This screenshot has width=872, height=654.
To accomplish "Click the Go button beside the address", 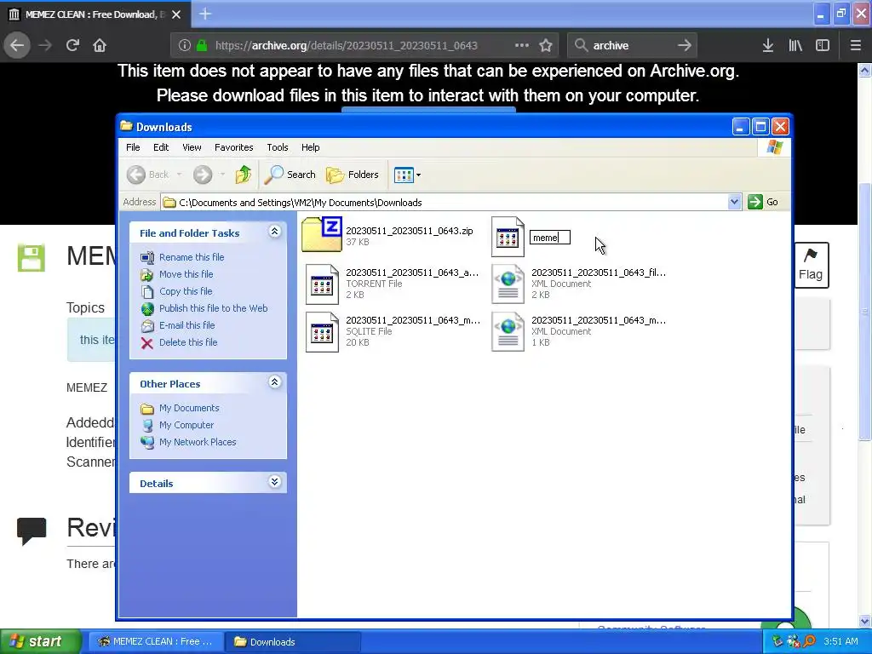I will 764,202.
